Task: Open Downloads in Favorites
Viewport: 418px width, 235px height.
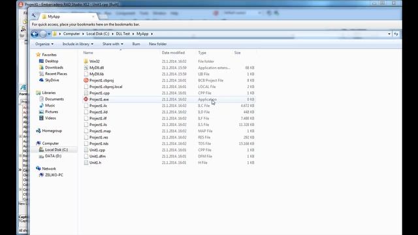Action: point(54,67)
